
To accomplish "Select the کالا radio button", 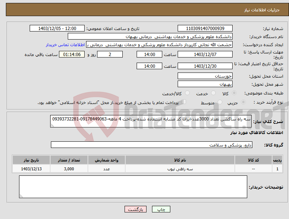I will (x=234, y=93).
